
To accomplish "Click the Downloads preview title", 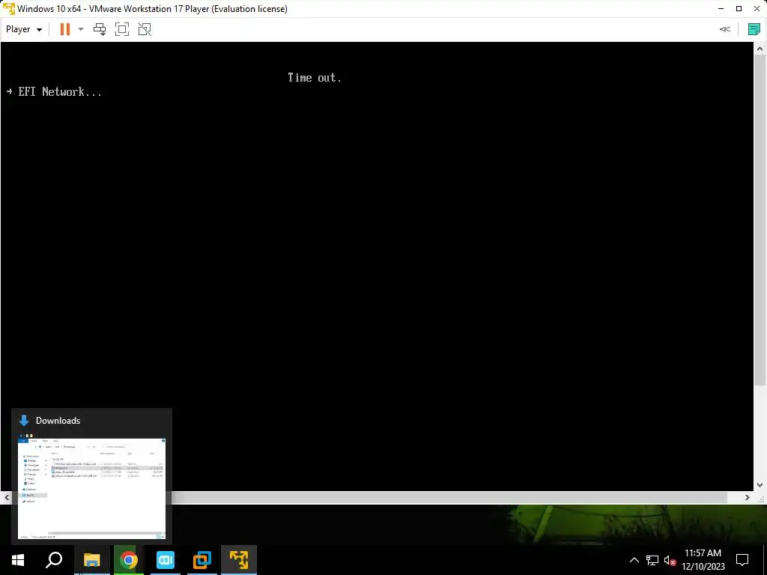I will [x=58, y=421].
